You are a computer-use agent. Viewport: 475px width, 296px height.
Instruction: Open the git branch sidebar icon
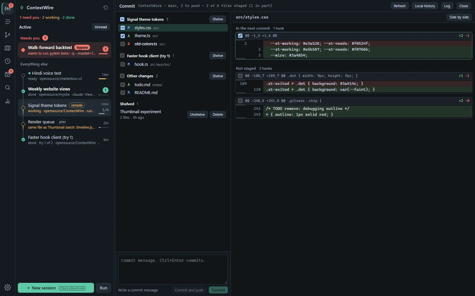[8, 35]
